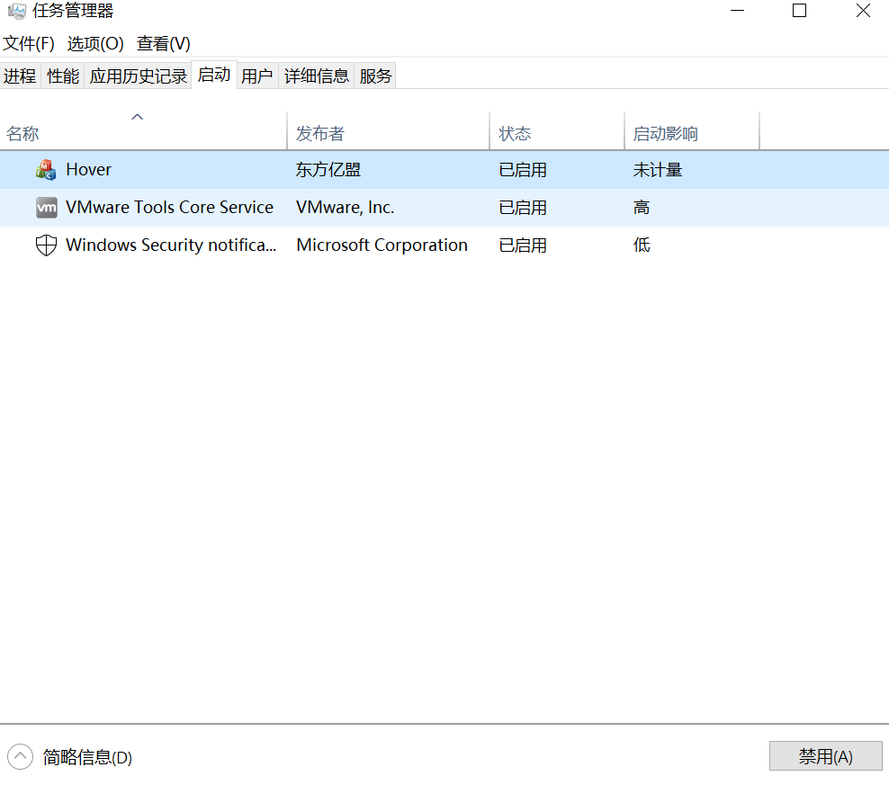Collapse view with 简略信息 arrow icon

click(x=21, y=757)
